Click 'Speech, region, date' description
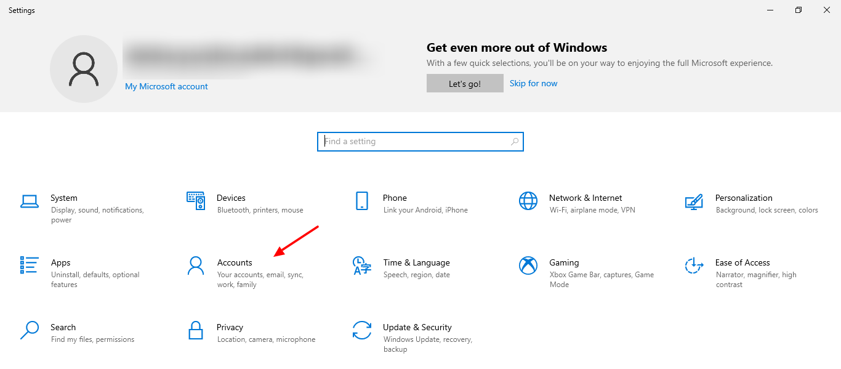841x369 pixels. 417,275
